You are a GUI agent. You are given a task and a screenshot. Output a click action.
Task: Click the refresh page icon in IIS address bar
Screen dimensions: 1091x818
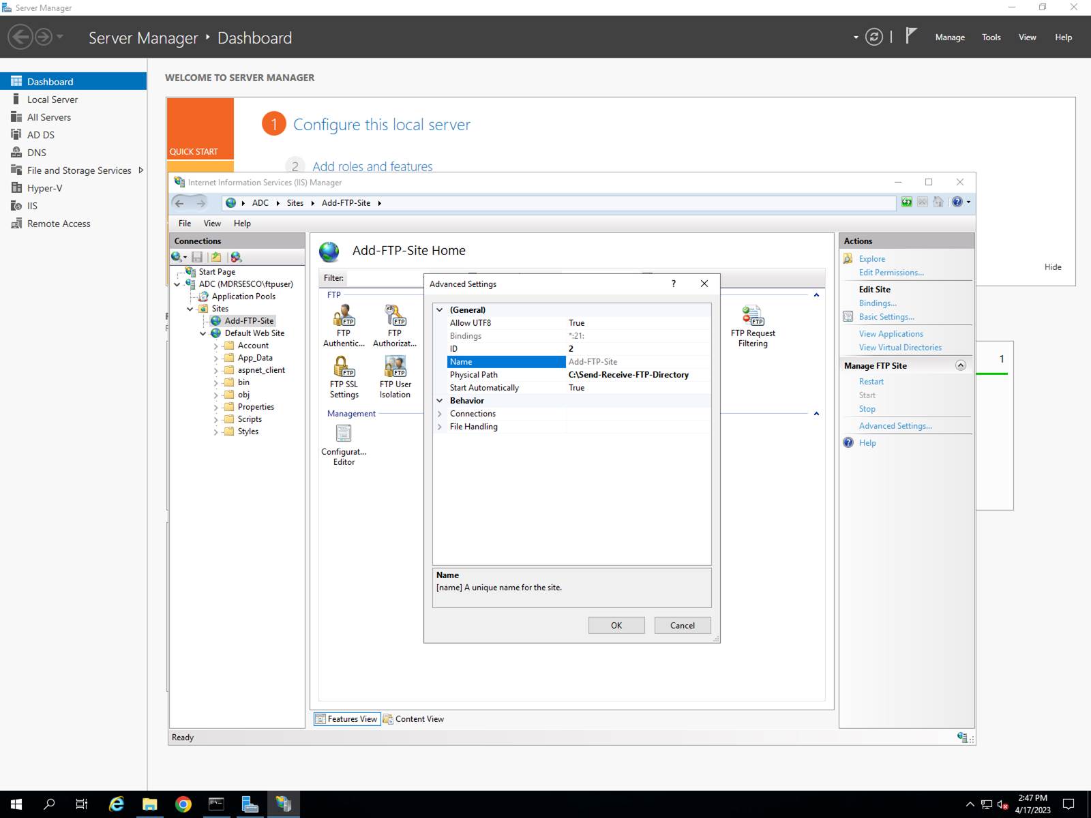[x=906, y=202]
